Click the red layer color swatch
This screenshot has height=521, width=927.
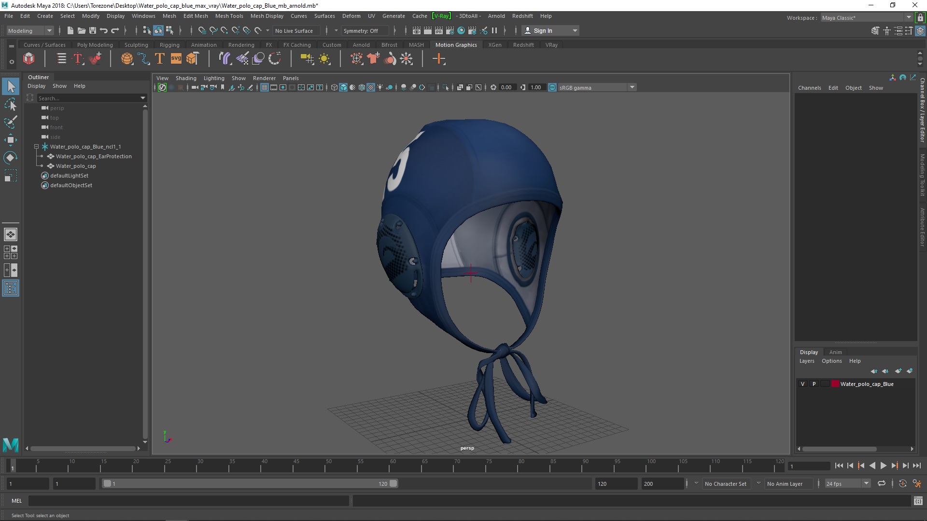tap(835, 384)
